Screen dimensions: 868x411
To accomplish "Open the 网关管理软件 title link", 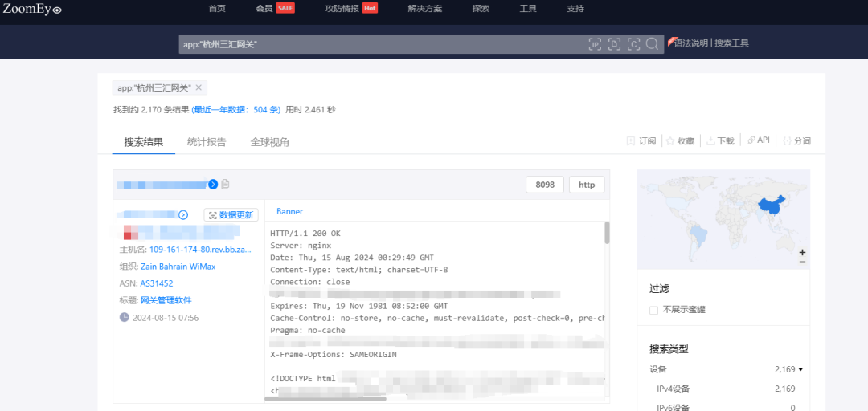I will pyautogui.click(x=166, y=300).
